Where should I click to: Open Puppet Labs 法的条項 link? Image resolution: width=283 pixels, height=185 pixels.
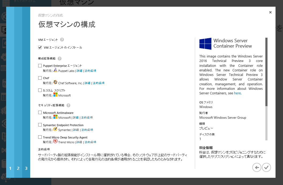click(90, 71)
